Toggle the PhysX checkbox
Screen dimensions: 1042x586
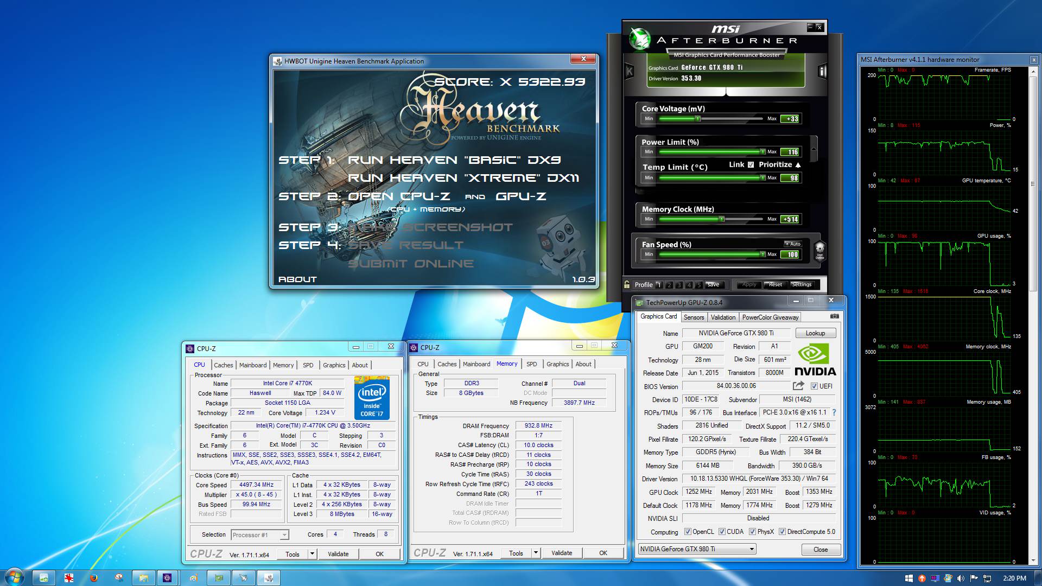pos(752,532)
